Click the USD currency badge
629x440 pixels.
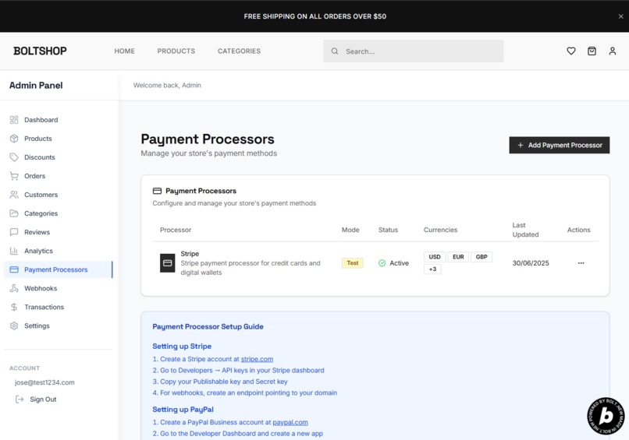pyautogui.click(x=435, y=257)
